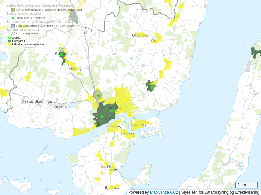Click the 3 km scale bar

click(246, 185)
